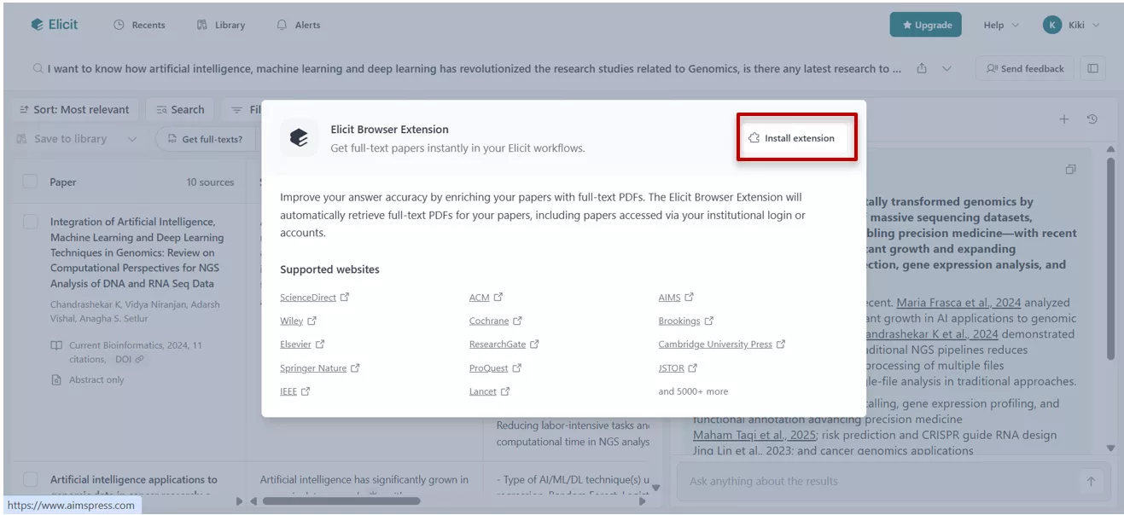Check notifications via the Alerts bell icon
Image resolution: width=1124 pixels, height=515 pixels.
coord(297,25)
